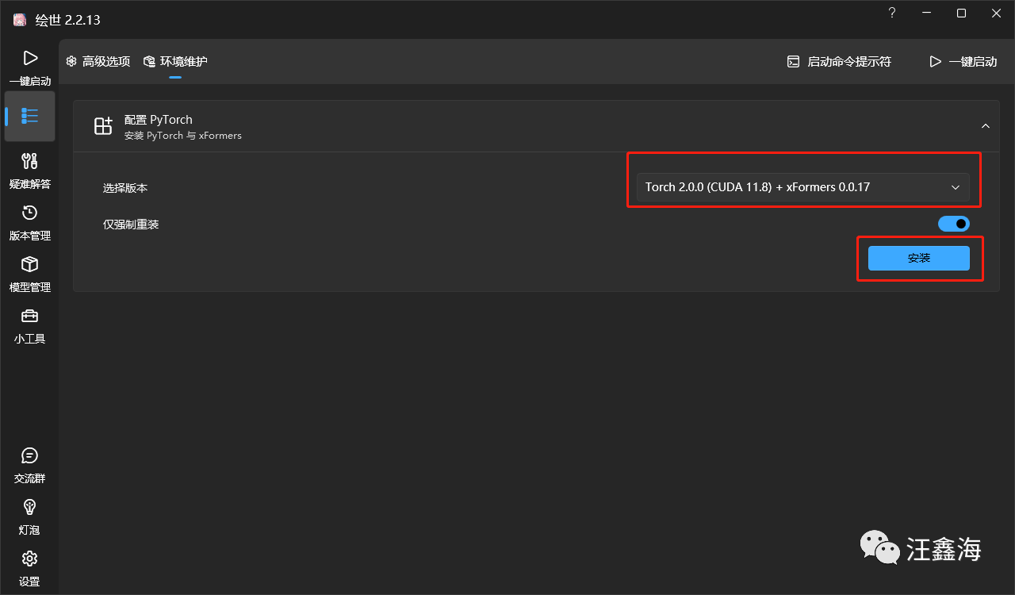Open the Torch version dropdown

point(802,187)
